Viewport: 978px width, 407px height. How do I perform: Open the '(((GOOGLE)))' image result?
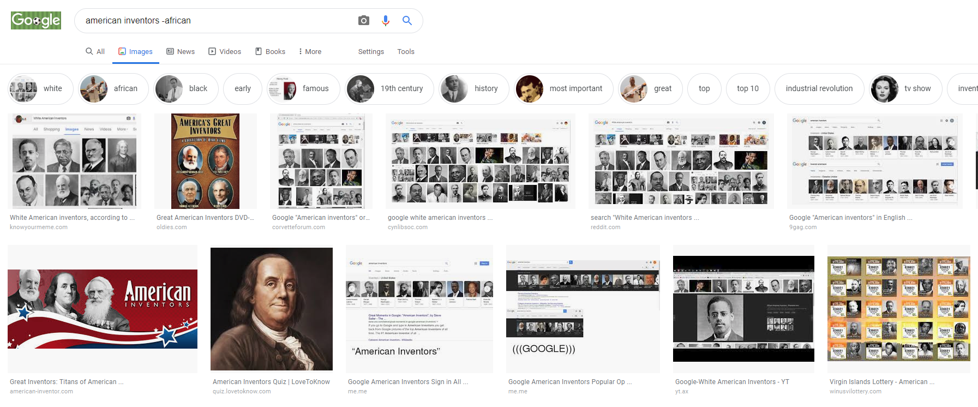pyautogui.click(x=583, y=309)
